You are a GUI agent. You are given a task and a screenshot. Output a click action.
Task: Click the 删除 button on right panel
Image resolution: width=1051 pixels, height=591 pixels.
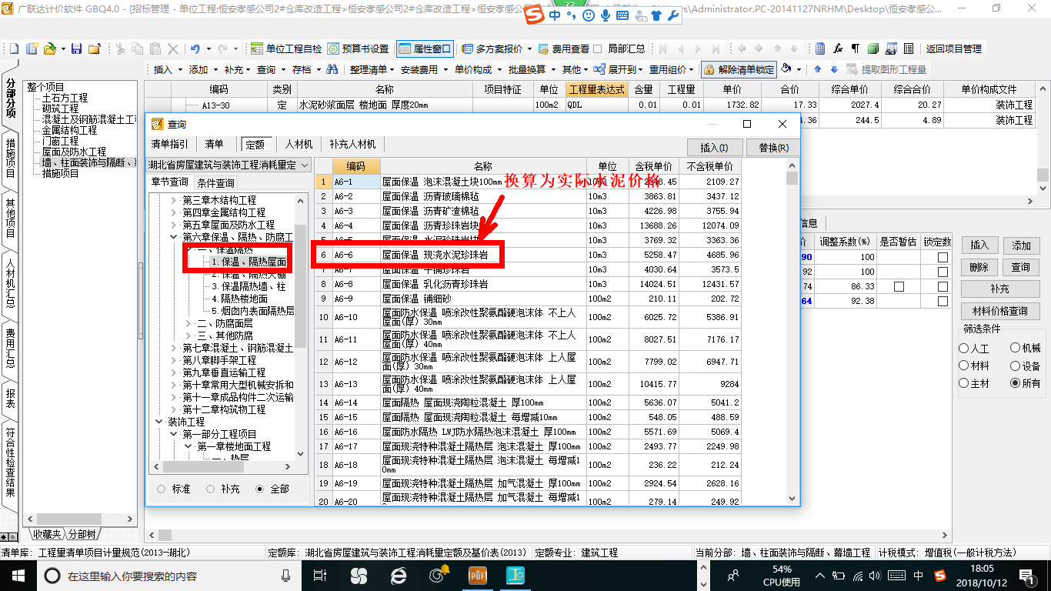(979, 267)
